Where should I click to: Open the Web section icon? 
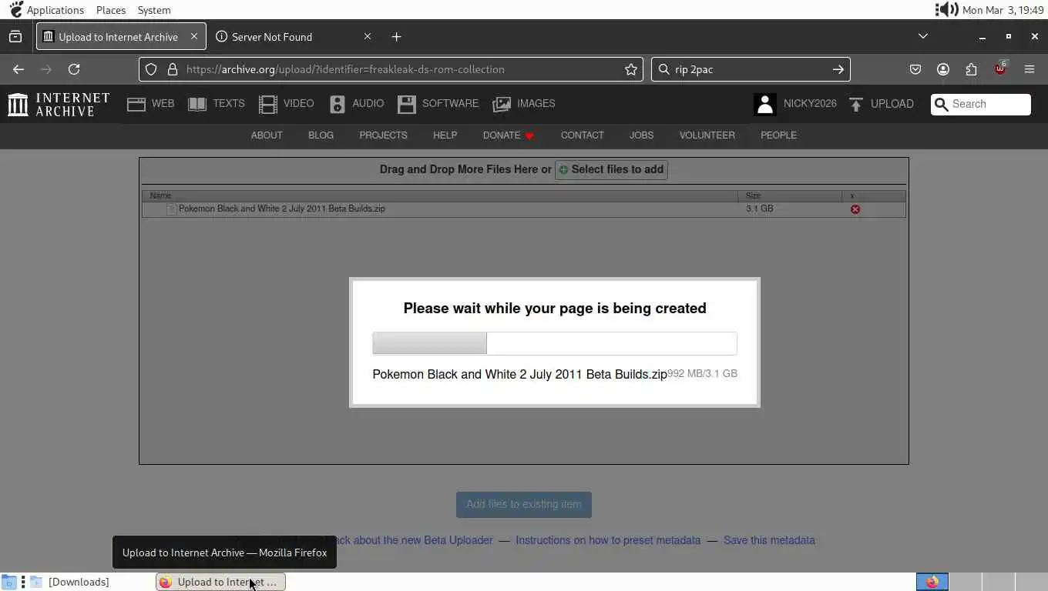136,104
